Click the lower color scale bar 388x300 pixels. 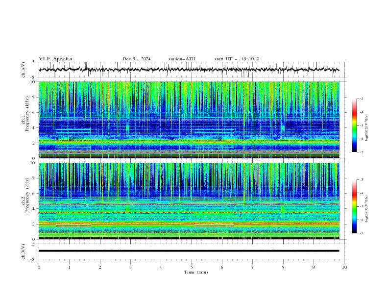pos(354,206)
